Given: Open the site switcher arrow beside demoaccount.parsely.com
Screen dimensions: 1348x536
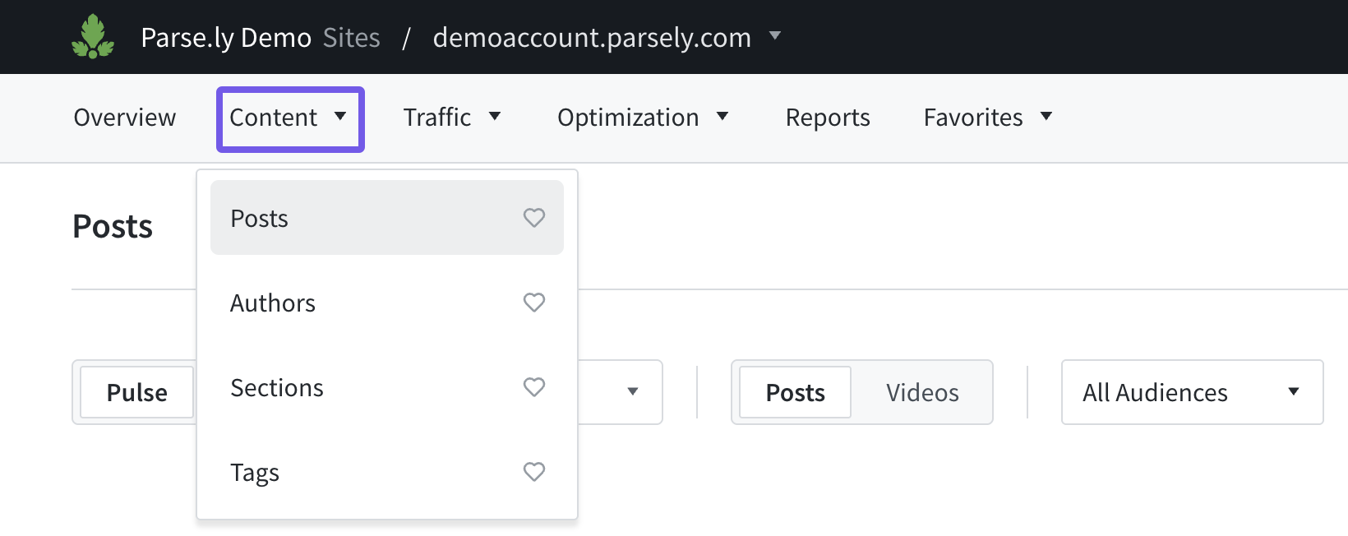Looking at the screenshot, I should pyautogui.click(x=774, y=36).
